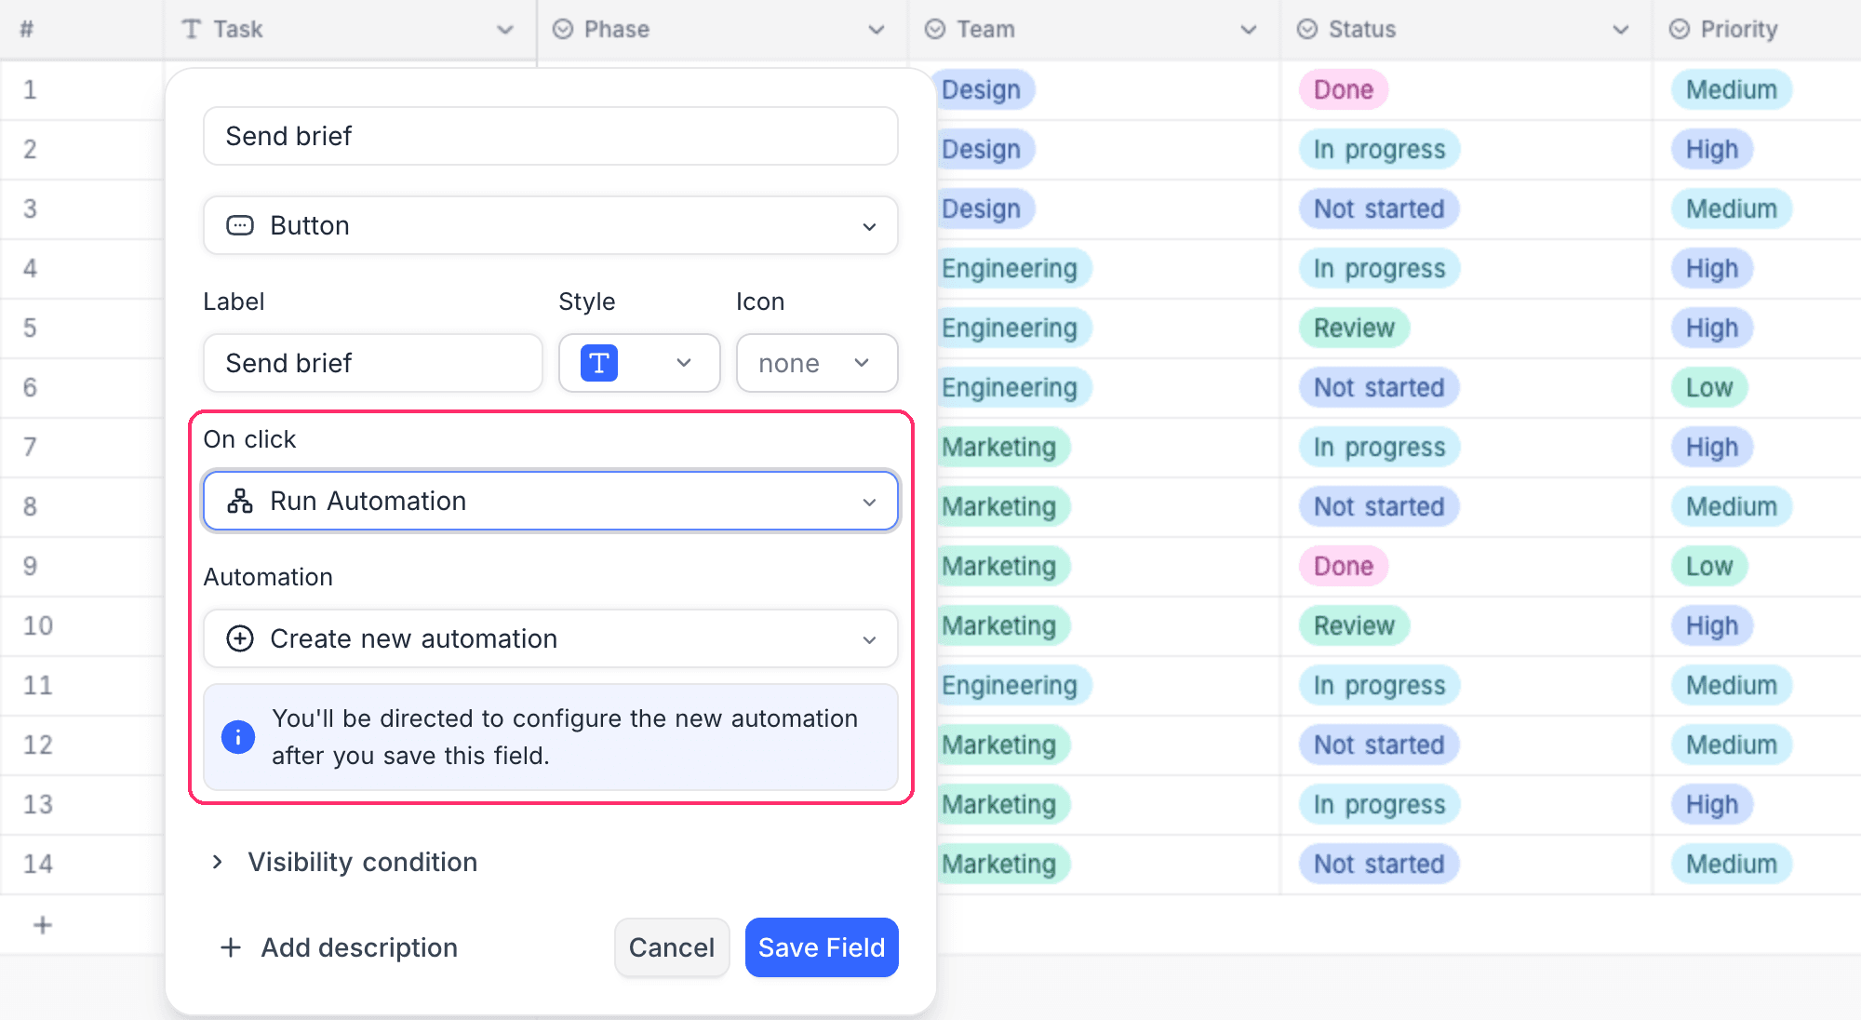Viewport: 1861px width, 1020px height.
Task: Click the plus circle icon beside Create new automation
Action: coord(240,638)
